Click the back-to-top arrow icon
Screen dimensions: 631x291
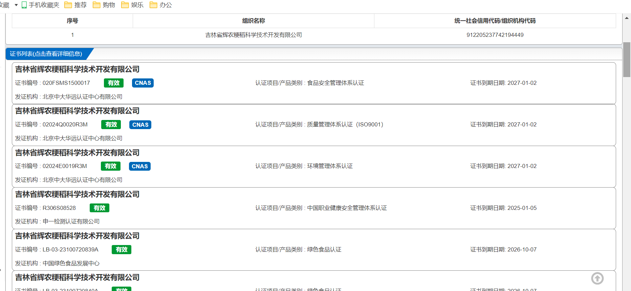(597, 278)
